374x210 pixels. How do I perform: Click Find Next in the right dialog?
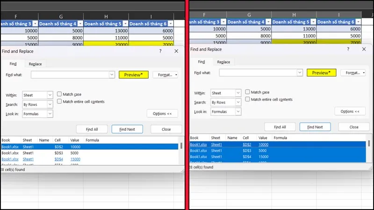click(x=315, y=127)
